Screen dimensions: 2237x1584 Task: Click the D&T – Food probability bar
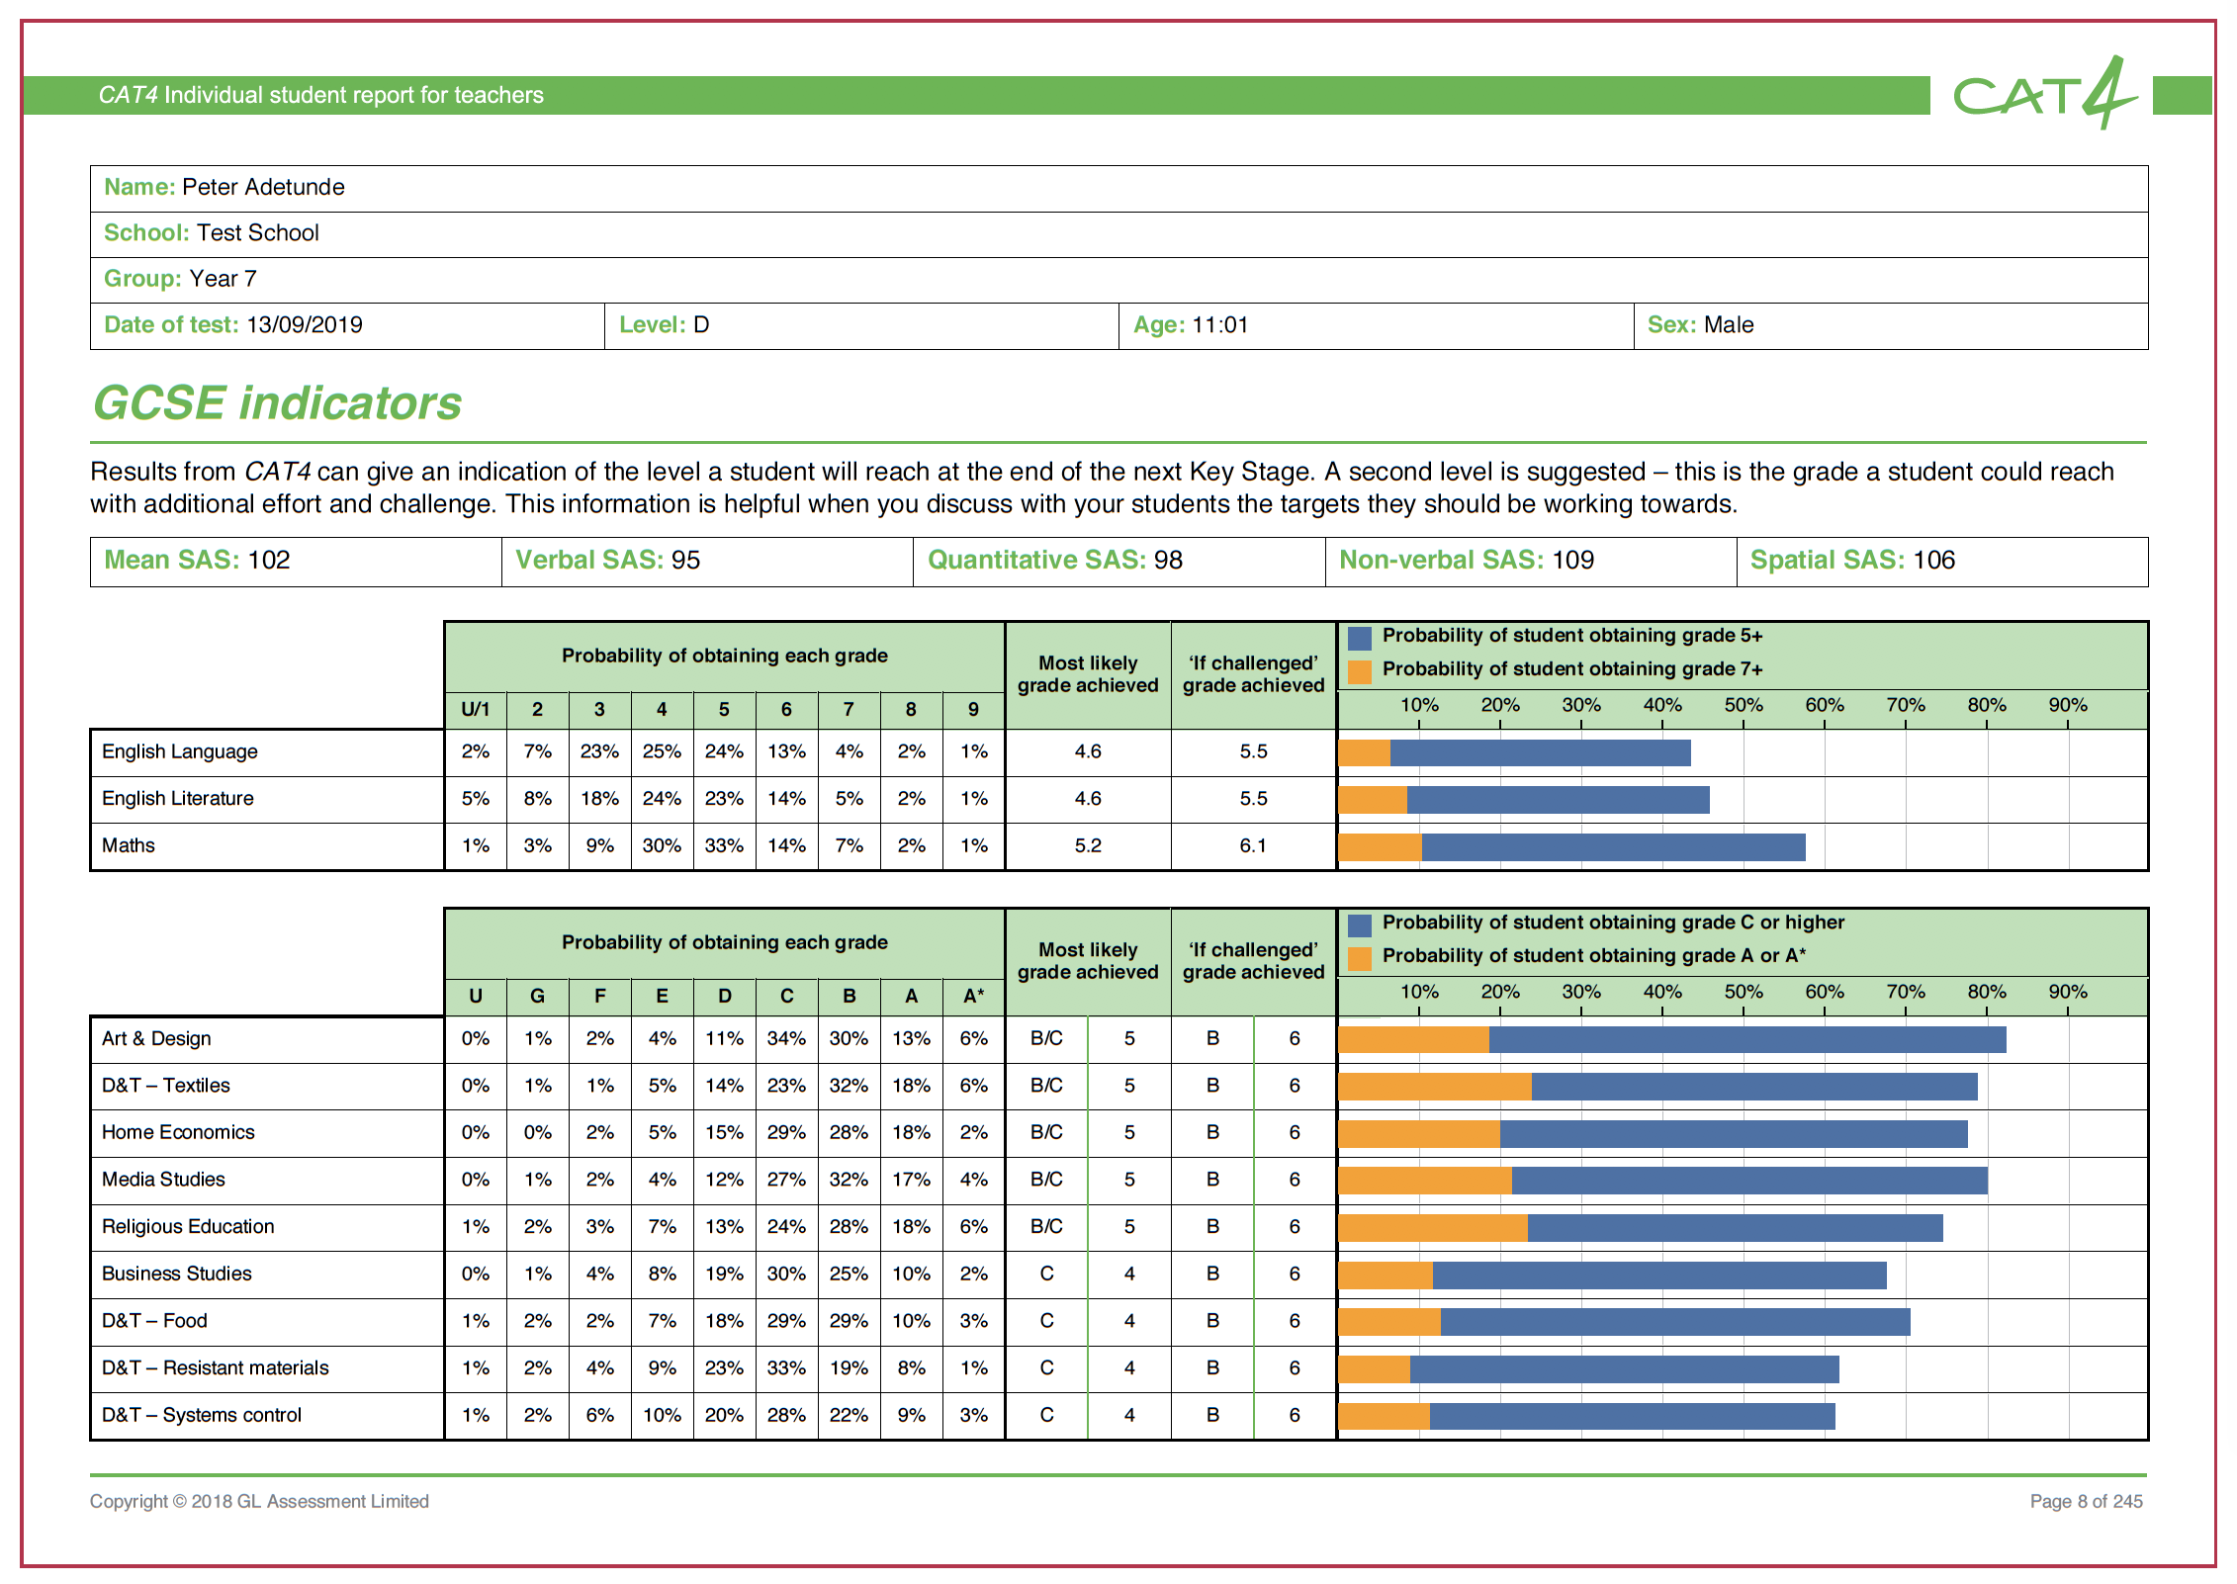pos(1625,1322)
